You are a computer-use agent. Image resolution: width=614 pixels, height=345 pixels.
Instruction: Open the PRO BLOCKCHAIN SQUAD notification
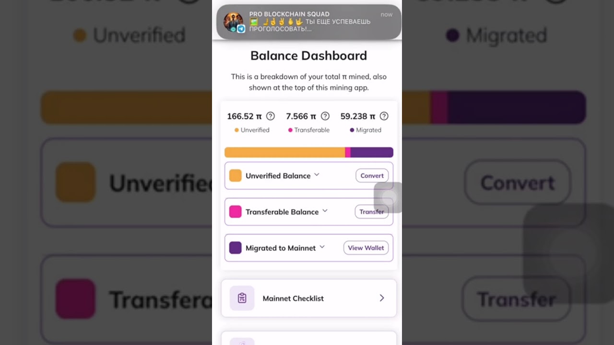309,22
